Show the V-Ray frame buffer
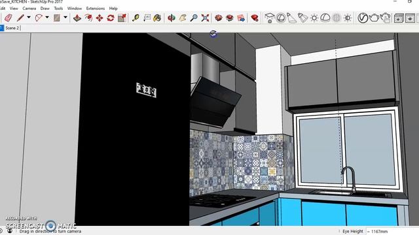 399,18
